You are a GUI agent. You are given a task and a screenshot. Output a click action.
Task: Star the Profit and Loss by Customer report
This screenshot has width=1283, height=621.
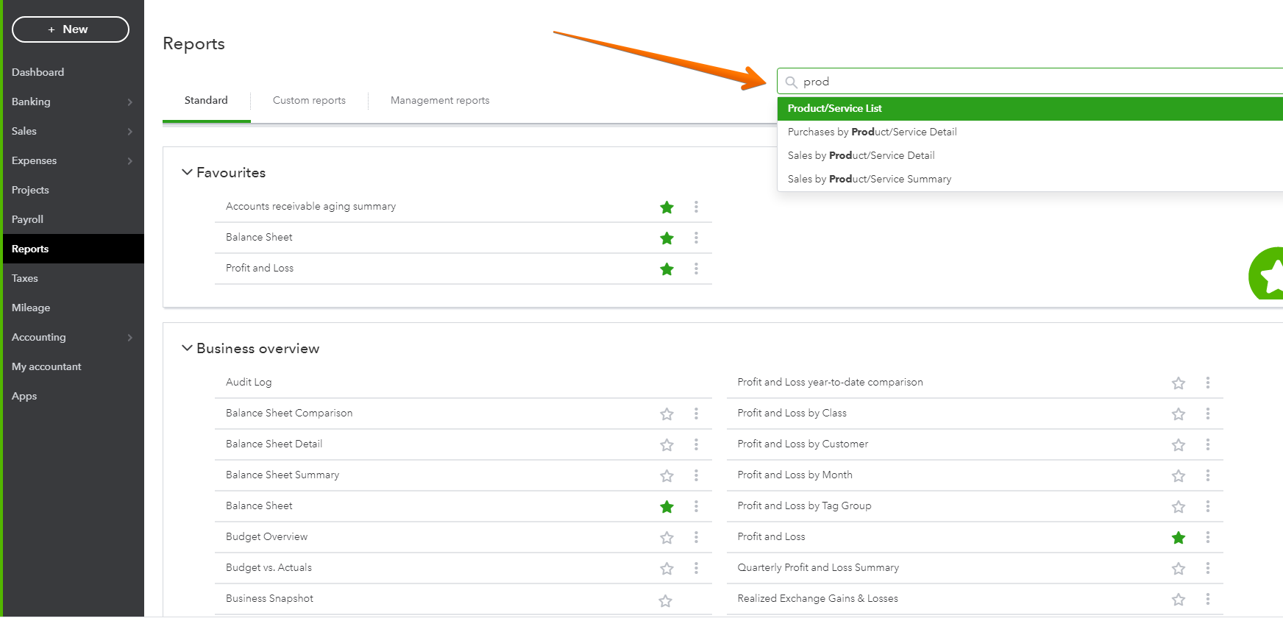pyautogui.click(x=1179, y=445)
